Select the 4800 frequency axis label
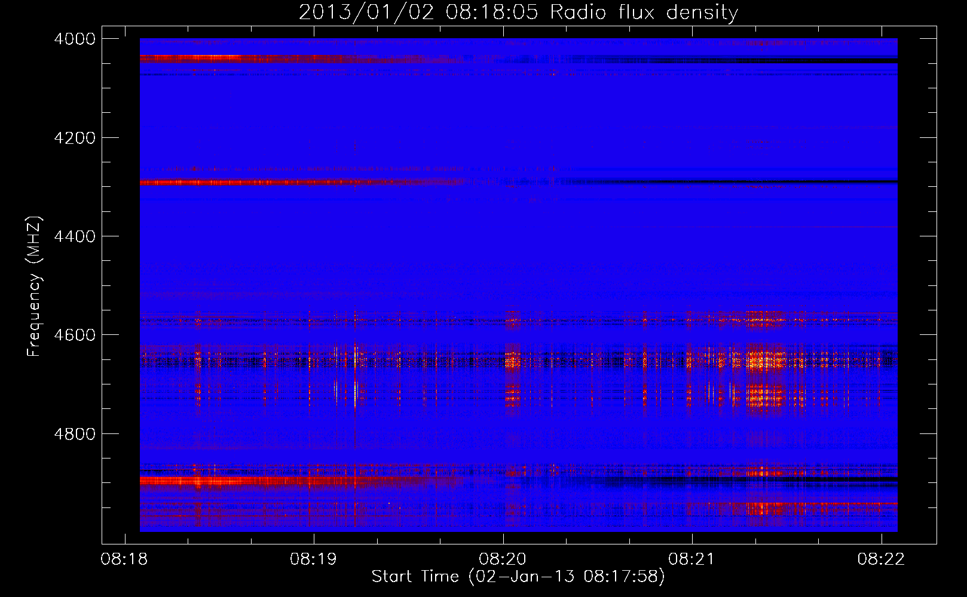The width and height of the screenshot is (967, 597). [75, 434]
